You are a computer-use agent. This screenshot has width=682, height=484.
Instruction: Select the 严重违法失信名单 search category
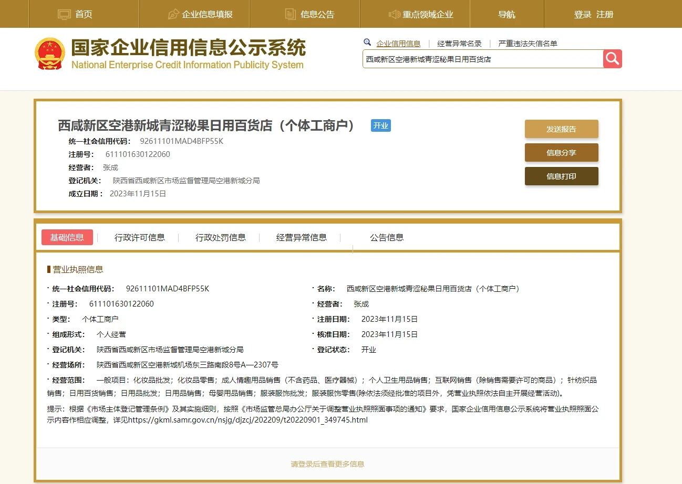click(x=528, y=44)
